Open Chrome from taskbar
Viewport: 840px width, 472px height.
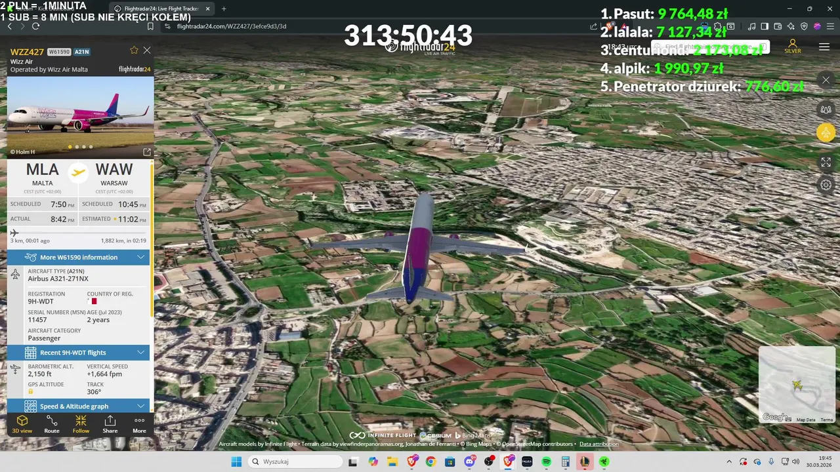click(431, 462)
